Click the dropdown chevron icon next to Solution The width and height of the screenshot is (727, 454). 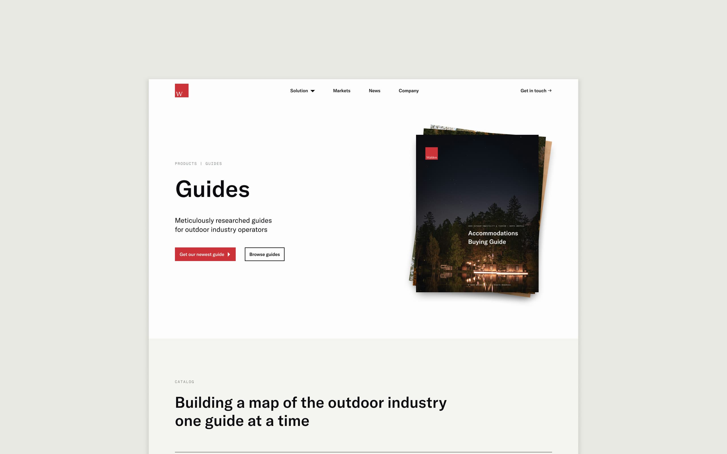pyautogui.click(x=313, y=91)
